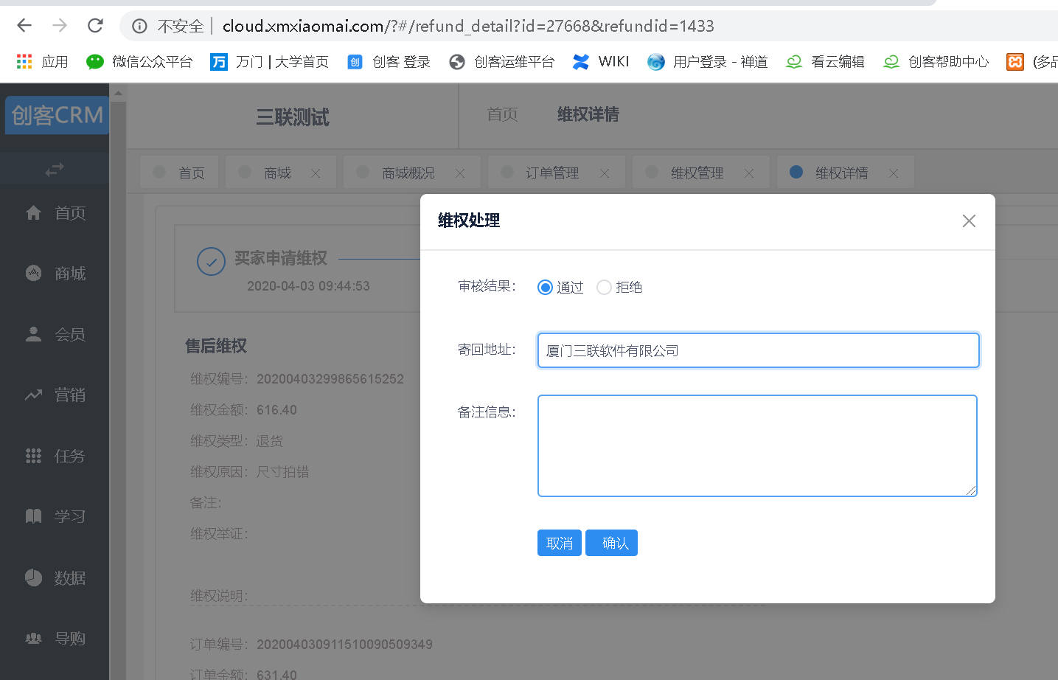Open 首页 home icon in sidebar
Screen dimensions: 1058x680
(34, 213)
